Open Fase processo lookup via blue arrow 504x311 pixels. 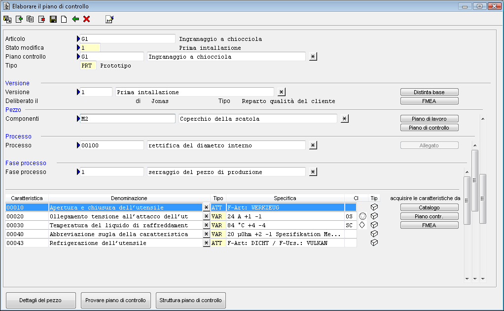[x=78, y=172]
